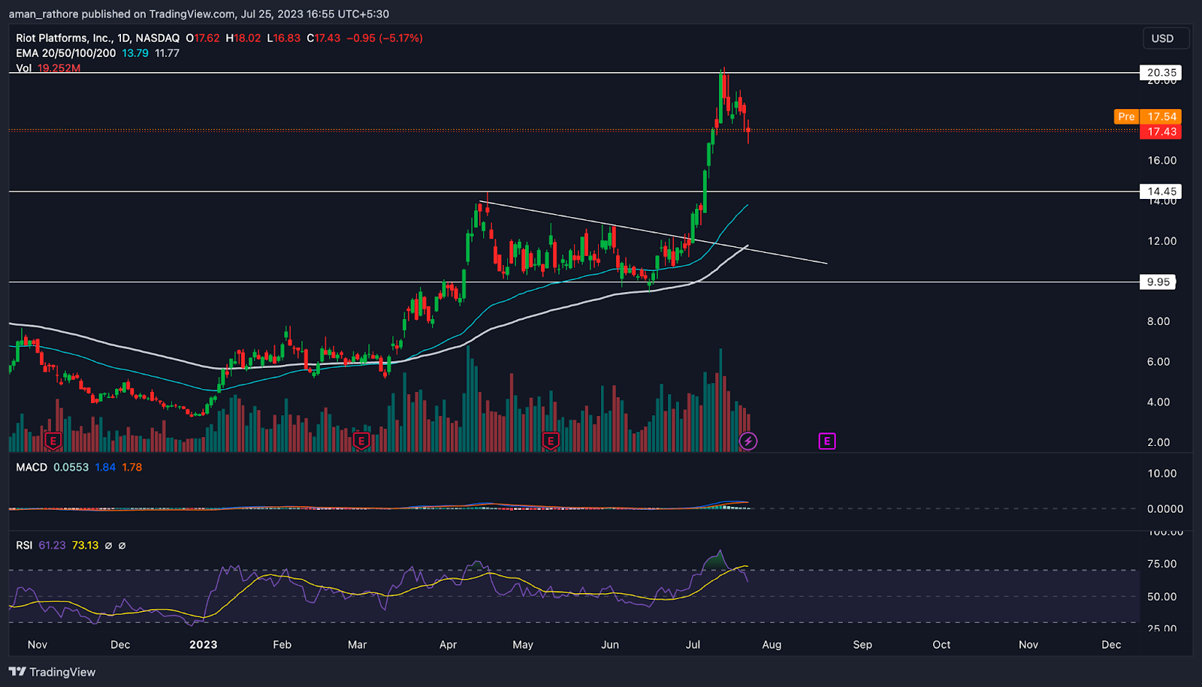Click the Aug label on time axis
The width and height of the screenshot is (1202, 687).
tap(772, 644)
